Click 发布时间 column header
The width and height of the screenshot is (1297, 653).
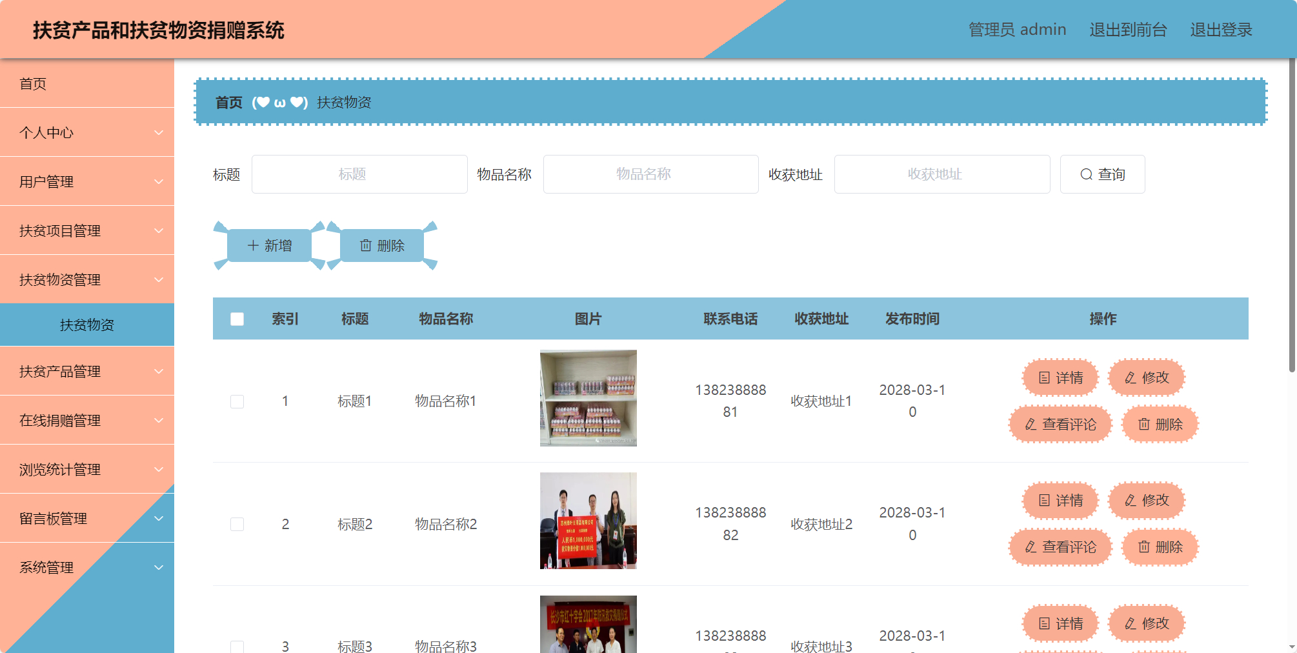[912, 319]
